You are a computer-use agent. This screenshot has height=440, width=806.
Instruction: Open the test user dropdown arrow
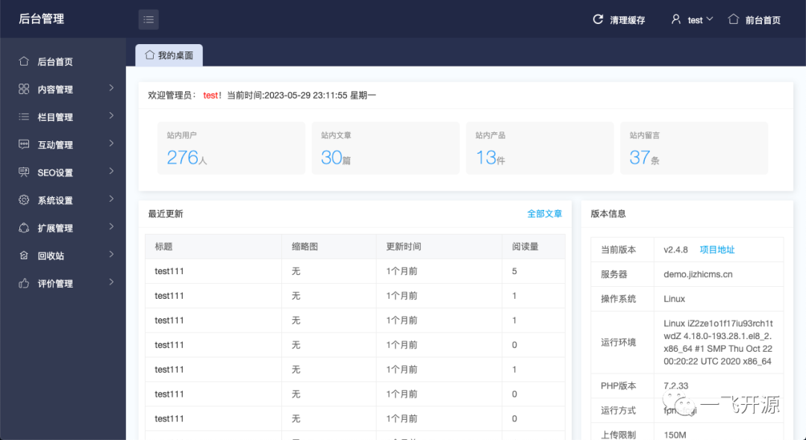[x=710, y=19]
